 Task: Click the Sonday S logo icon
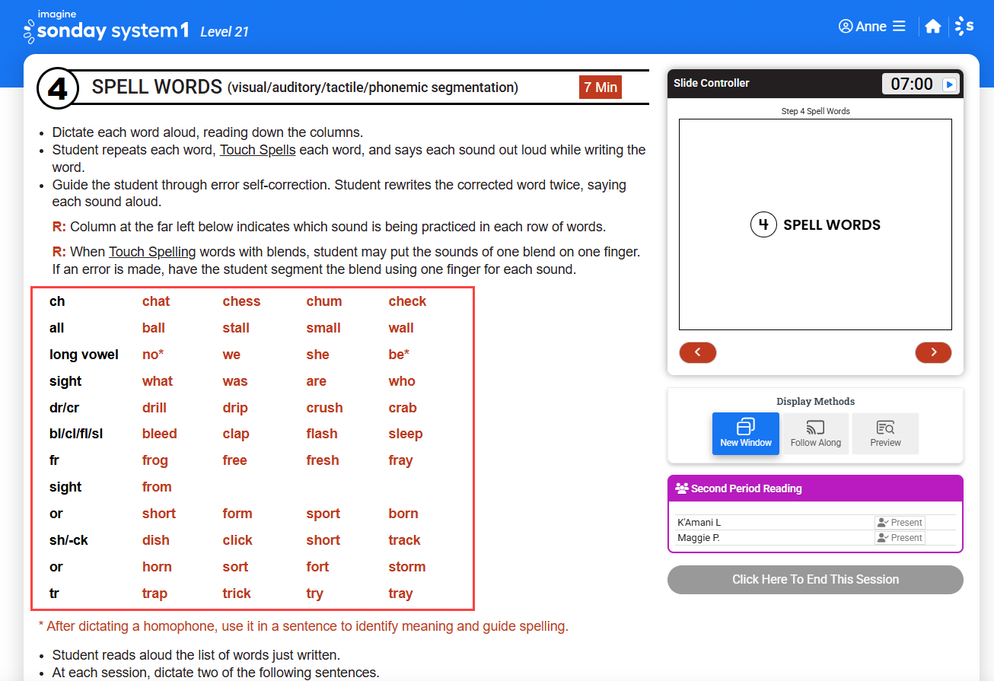[964, 27]
